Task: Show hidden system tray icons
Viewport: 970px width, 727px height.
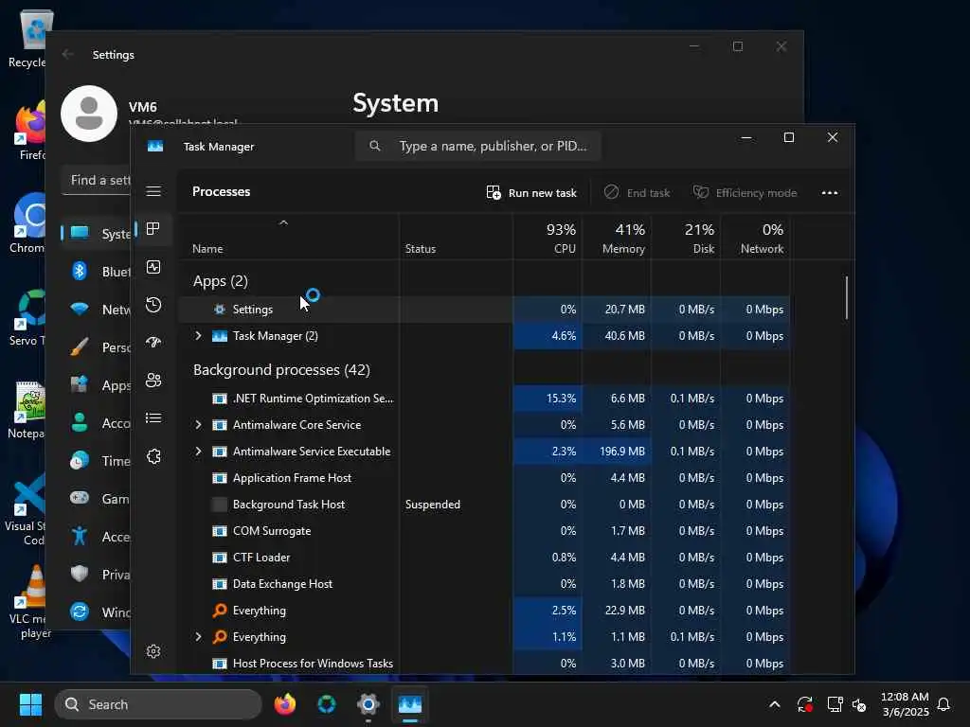Action: (x=775, y=704)
